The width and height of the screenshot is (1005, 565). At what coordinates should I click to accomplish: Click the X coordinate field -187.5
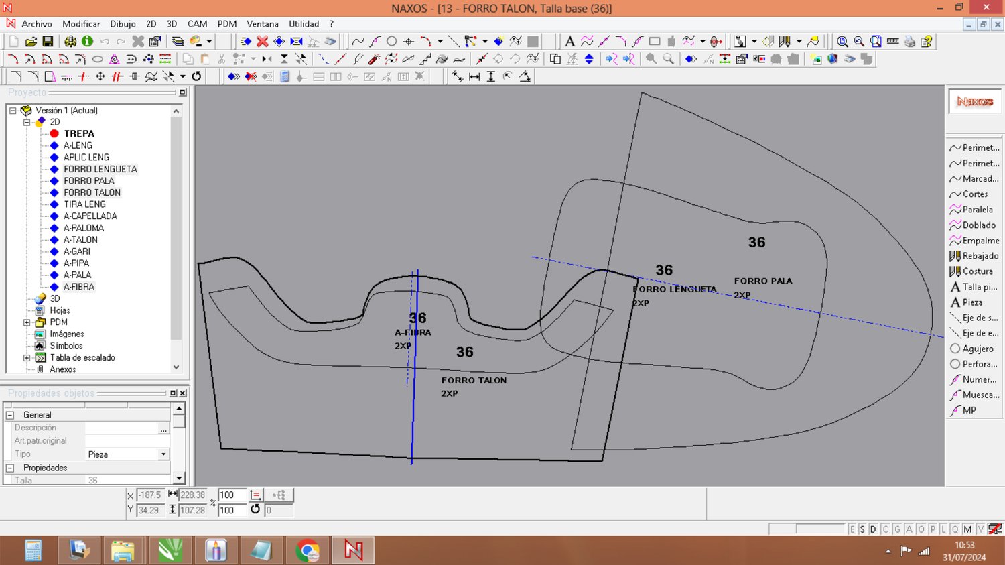tap(149, 495)
